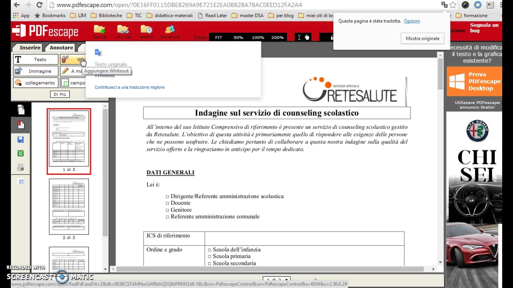Click the Alfa Romeo advertisement
The height and width of the screenshot is (288, 513).
(x=474, y=200)
